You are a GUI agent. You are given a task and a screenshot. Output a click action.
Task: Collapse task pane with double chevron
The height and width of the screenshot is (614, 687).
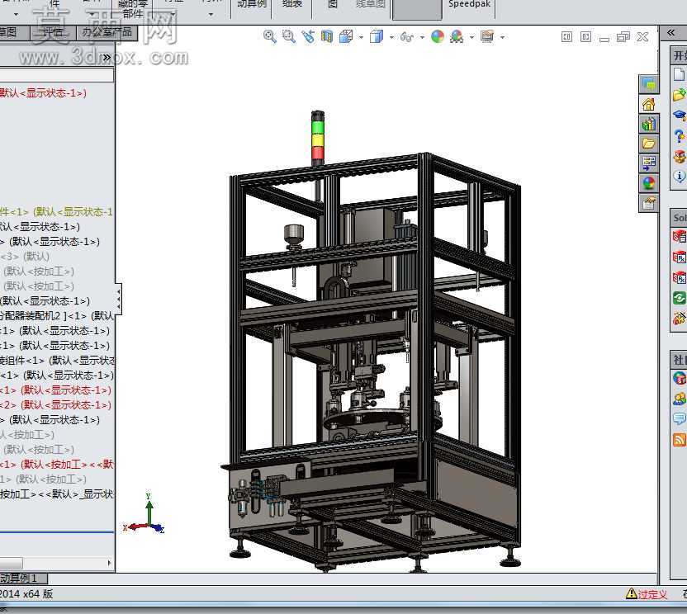pos(670,32)
